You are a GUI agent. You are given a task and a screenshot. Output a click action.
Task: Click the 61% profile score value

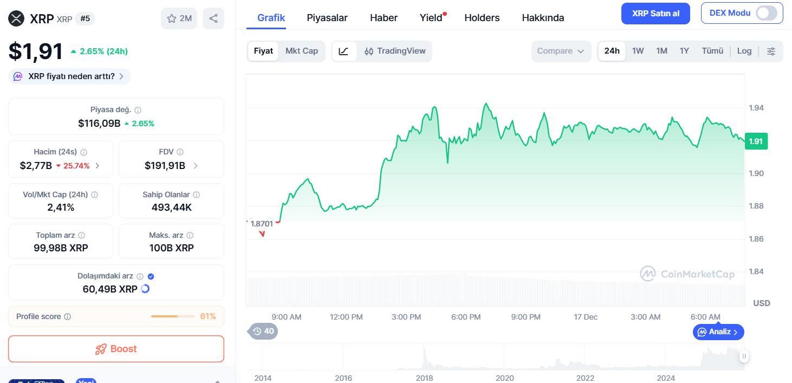click(x=208, y=316)
